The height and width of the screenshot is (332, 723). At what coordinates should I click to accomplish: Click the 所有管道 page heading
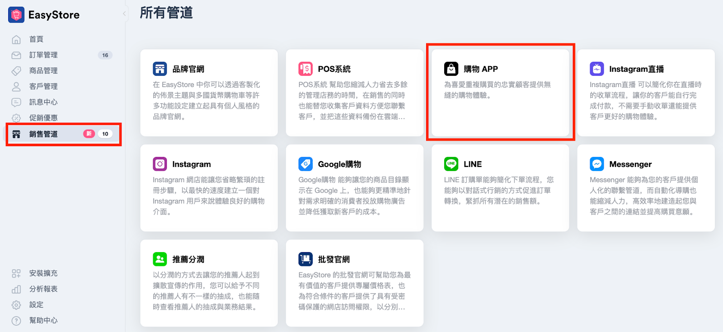(x=166, y=13)
